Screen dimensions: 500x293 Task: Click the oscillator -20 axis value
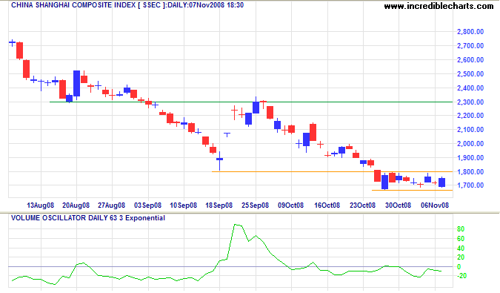click(461, 276)
